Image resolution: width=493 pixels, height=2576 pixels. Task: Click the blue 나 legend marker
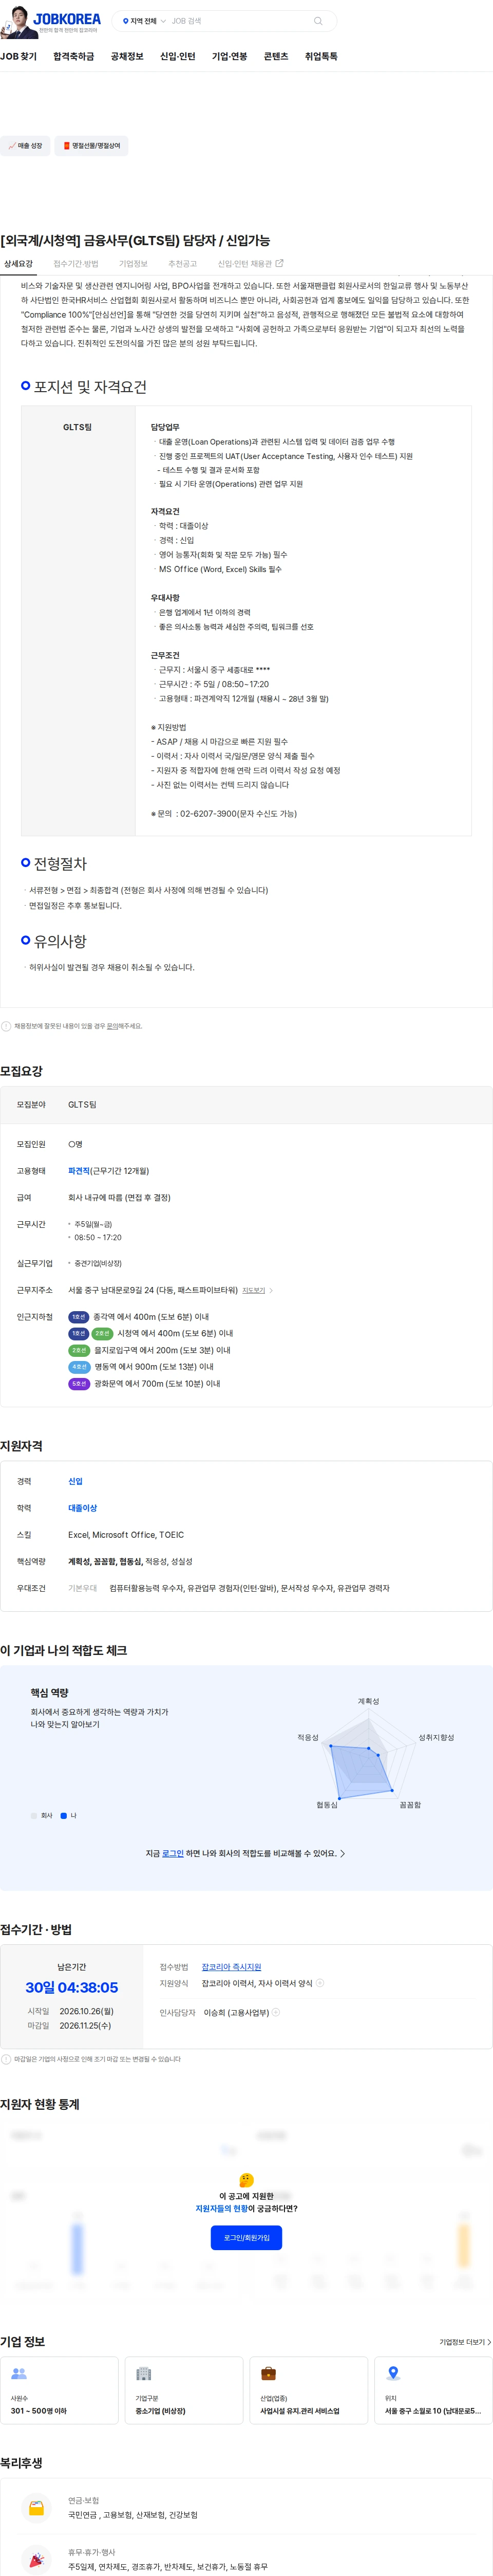(x=64, y=1815)
